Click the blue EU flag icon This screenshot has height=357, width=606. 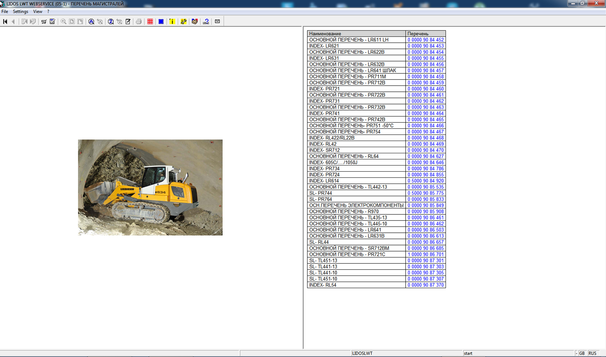161,22
